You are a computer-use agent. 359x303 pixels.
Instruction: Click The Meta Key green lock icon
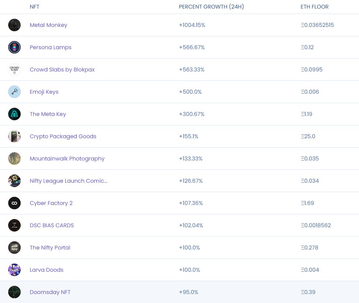[14, 114]
